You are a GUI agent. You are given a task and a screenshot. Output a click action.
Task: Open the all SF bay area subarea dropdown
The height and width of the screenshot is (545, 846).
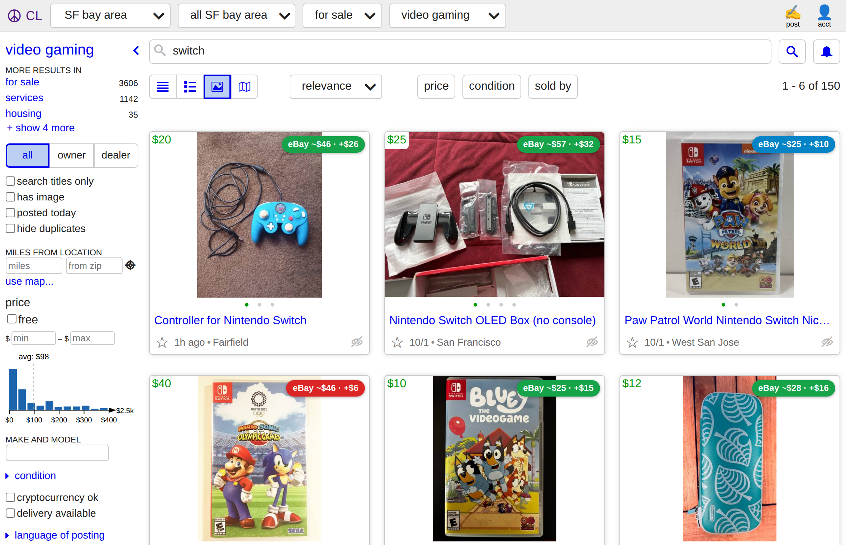pyautogui.click(x=237, y=16)
